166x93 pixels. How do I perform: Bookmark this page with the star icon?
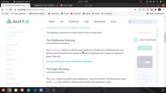point(135,10)
